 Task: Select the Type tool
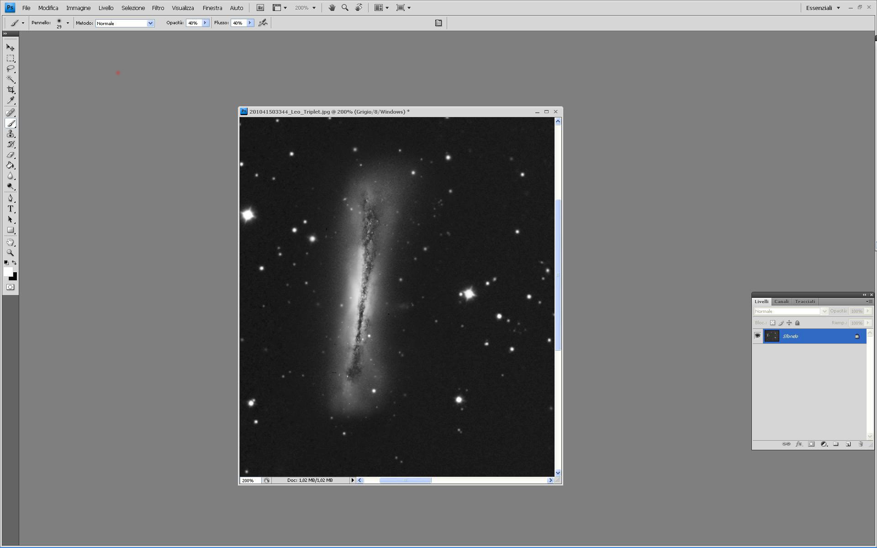[x=11, y=209]
